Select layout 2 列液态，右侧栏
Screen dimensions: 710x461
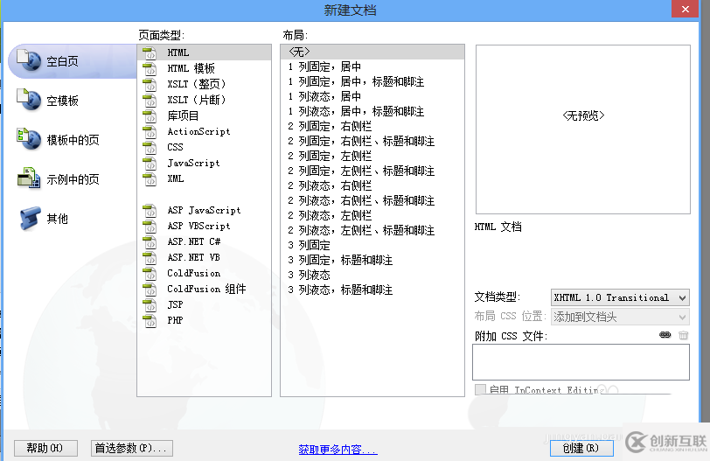tap(372, 185)
